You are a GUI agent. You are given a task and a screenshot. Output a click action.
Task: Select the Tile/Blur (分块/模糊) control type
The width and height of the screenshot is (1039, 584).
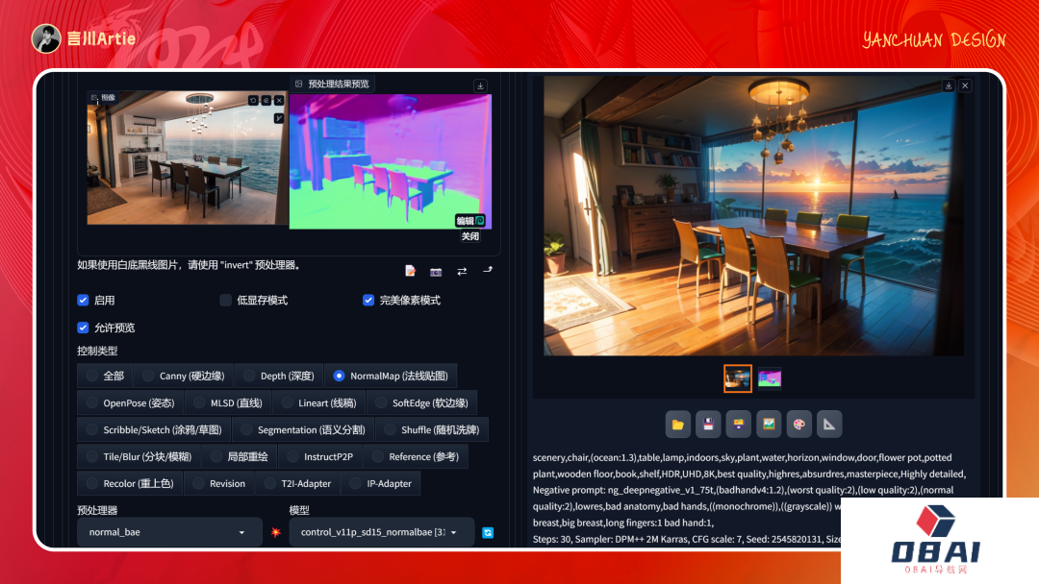tap(139, 456)
